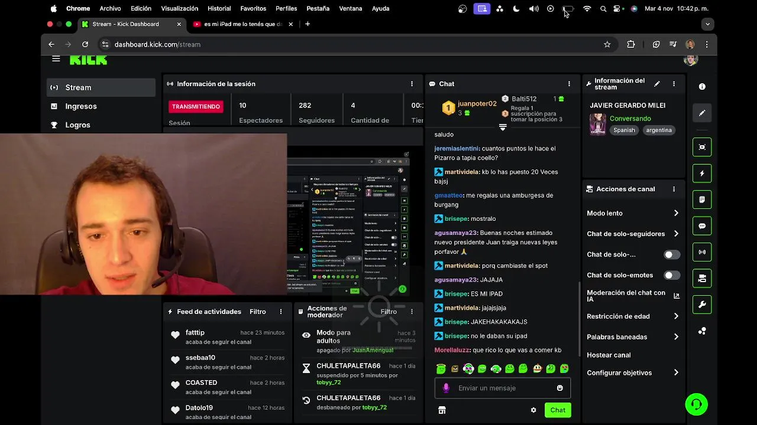Collapse the top gifters leaderboard arrow
The height and width of the screenshot is (425, 757).
click(503, 127)
